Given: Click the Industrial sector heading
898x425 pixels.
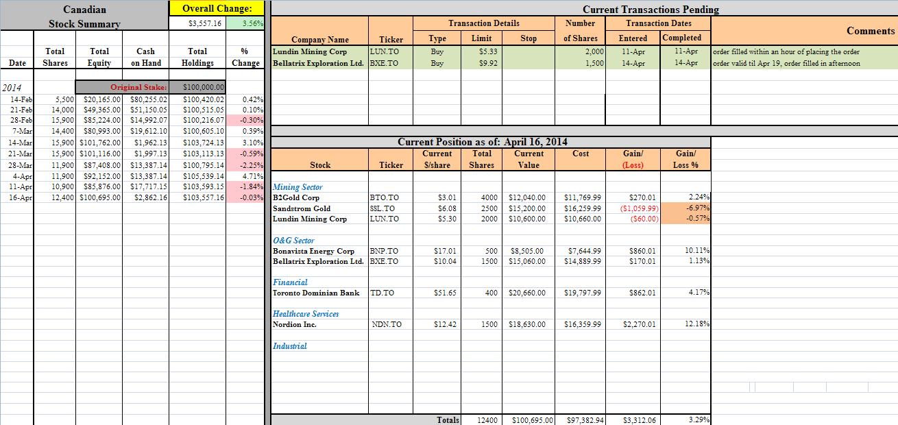Looking at the screenshot, I should coord(290,345).
